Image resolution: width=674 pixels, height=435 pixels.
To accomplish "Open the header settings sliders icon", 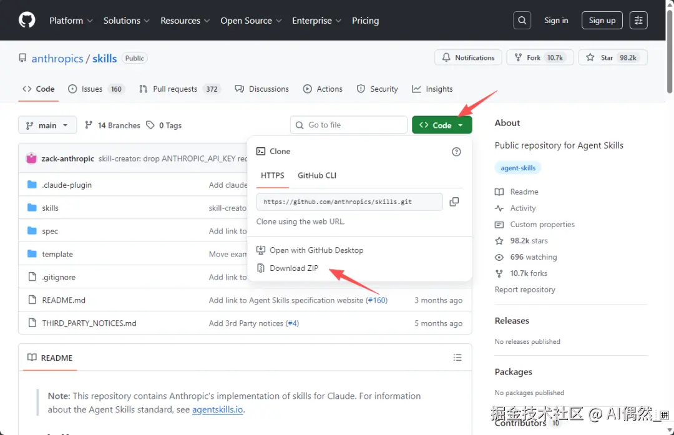I will pos(638,20).
